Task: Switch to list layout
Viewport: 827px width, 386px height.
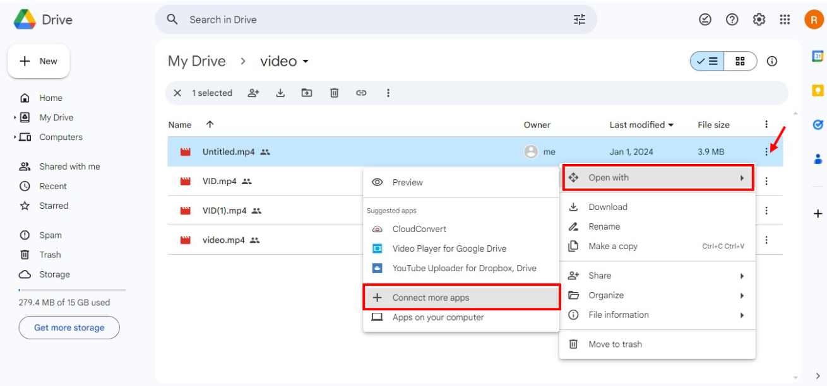Action: 707,61
